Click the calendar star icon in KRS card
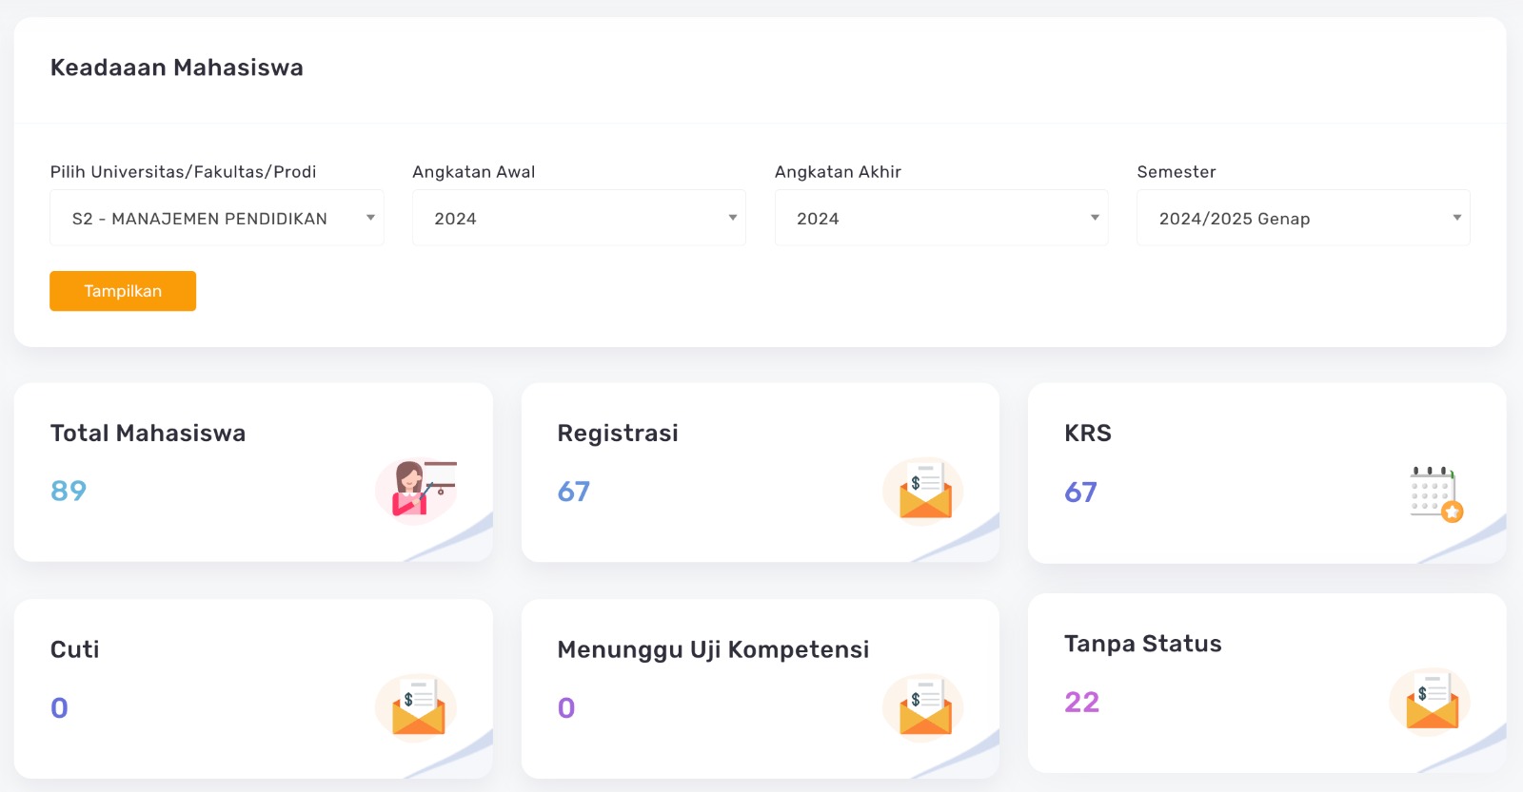This screenshot has width=1523, height=792. [1435, 493]
